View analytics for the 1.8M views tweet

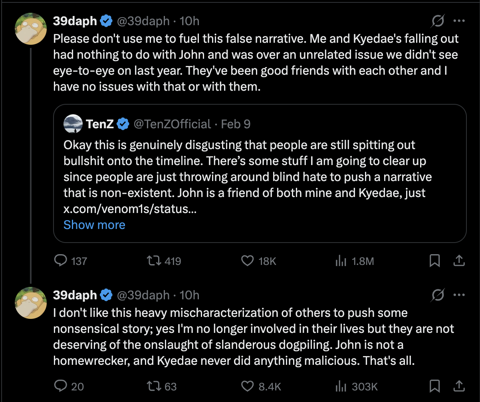click(x=341, y=261)
